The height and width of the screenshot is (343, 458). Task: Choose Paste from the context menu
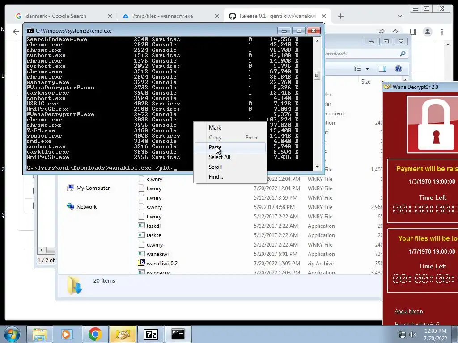[x=230, y=147]
